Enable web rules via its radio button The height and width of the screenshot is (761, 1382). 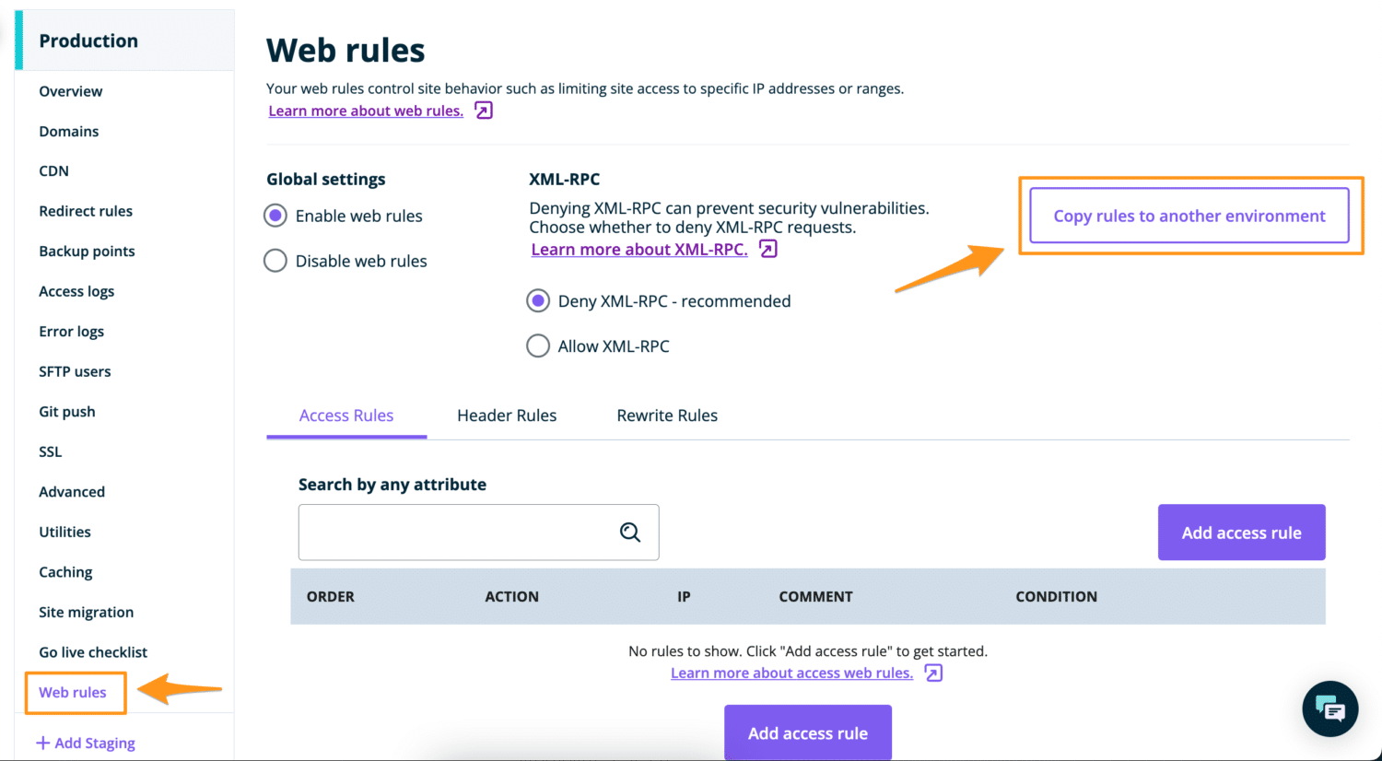[x=275, y=215]
